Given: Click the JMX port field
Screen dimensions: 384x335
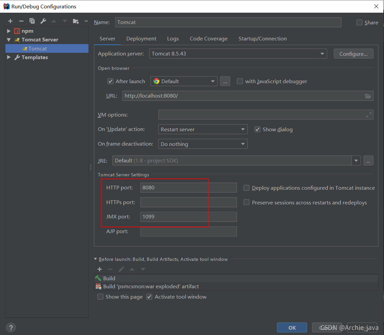Looking at the screenshot, I should (x=188, y=217).
